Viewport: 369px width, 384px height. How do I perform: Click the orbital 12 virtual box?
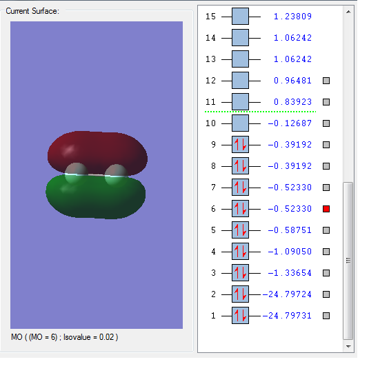[240, 81]
